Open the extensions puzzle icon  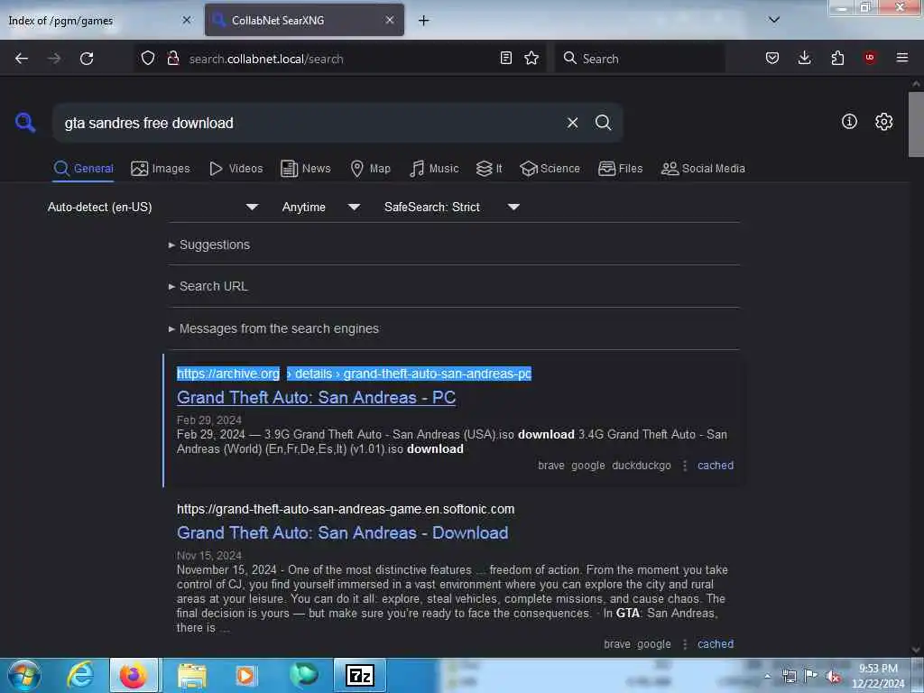point(837,59)
